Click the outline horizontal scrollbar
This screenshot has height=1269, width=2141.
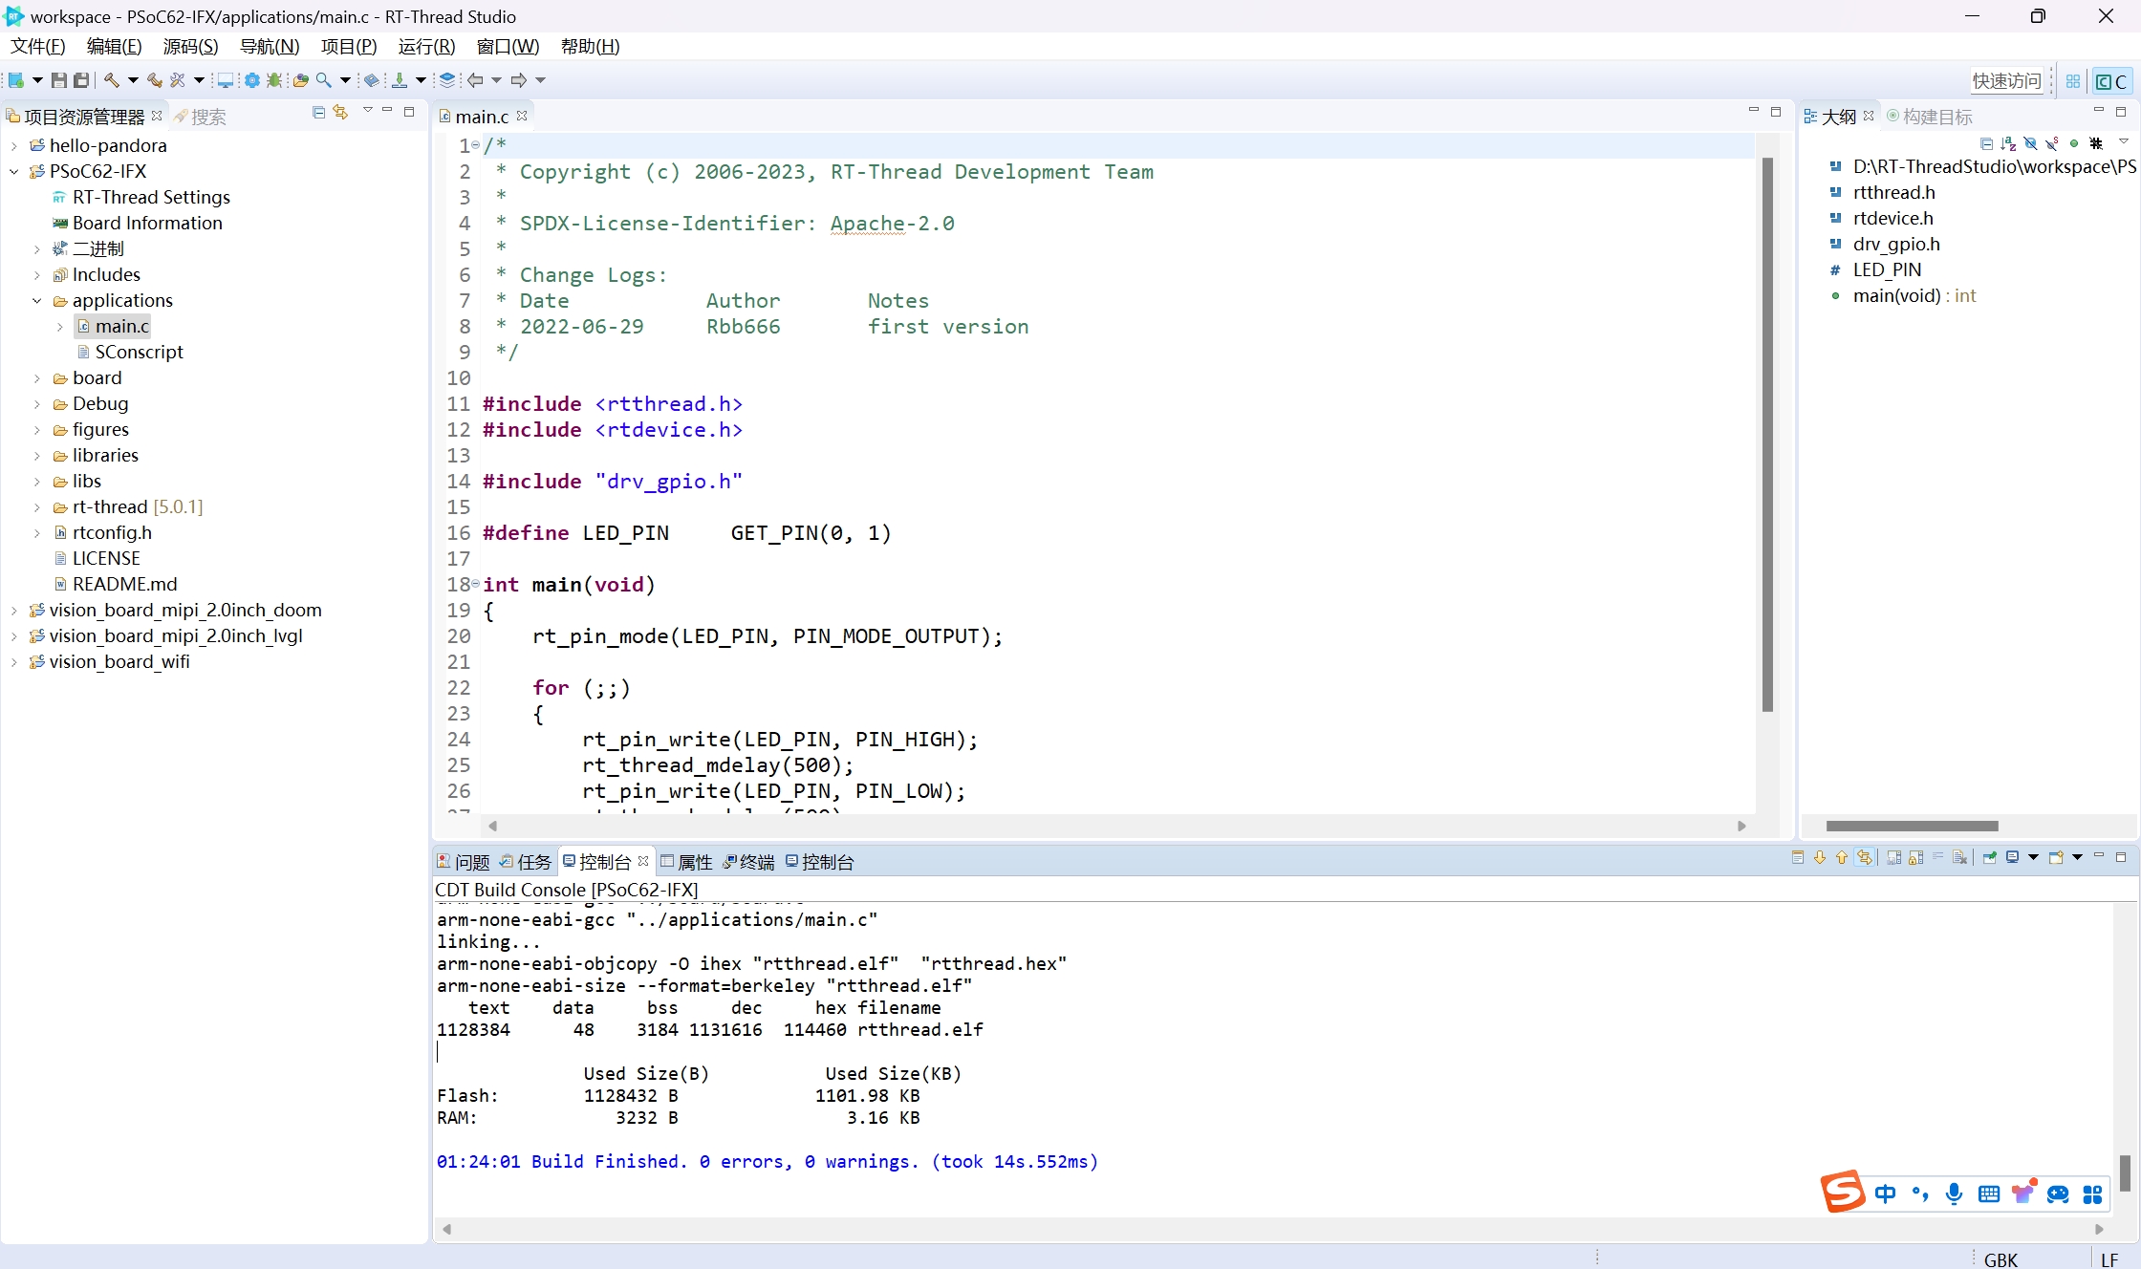pos(1912,826)
